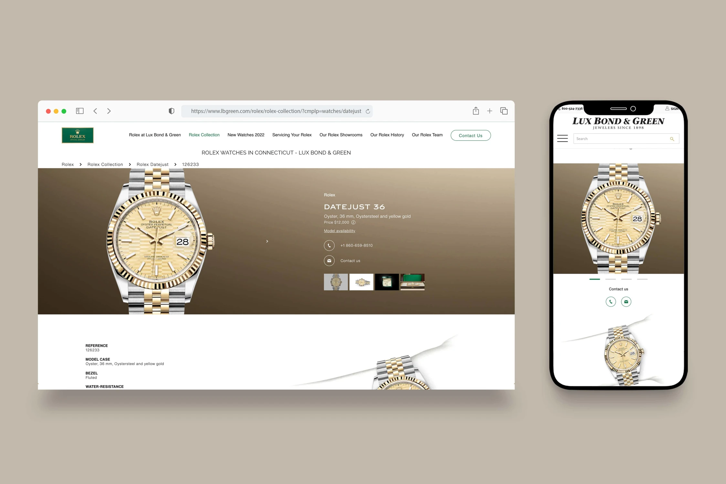Select the browser address bar input field
Viewport: 726px width, 484px height.
point(277,111)
